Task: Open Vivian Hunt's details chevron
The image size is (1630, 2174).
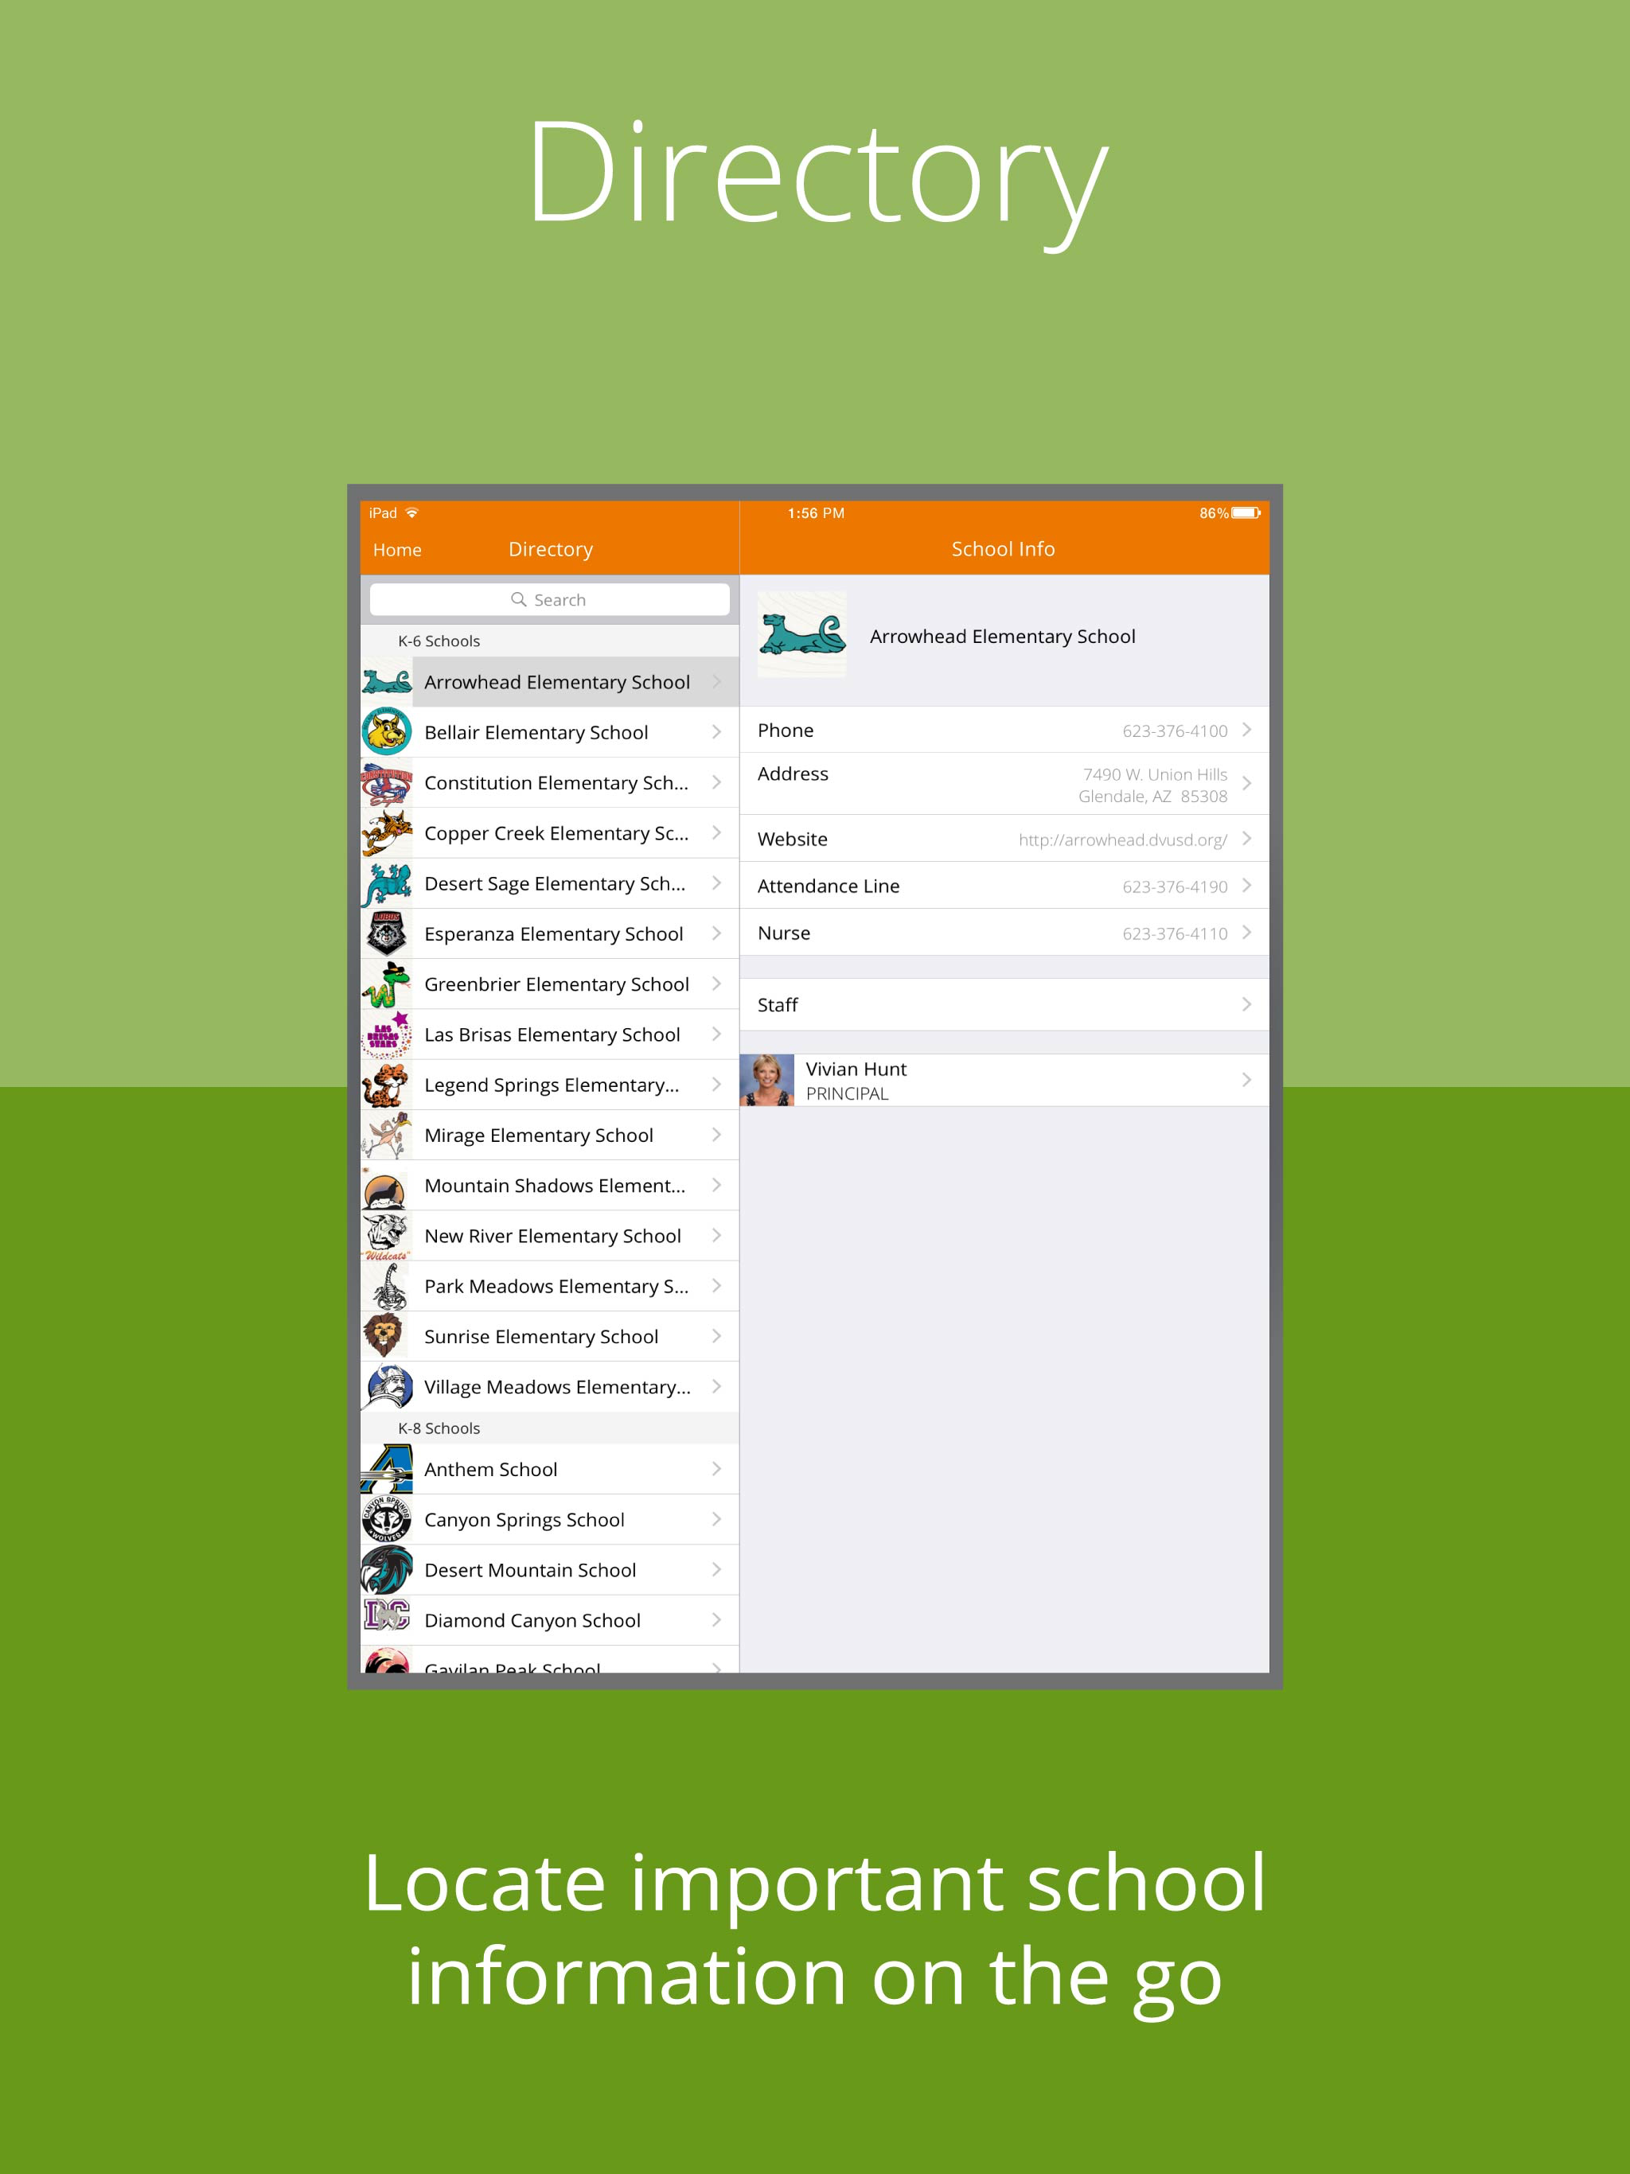Action: pyautogui.click(x=1246, y=1080)
